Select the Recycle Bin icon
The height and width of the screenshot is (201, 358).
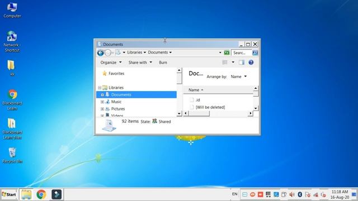click(12, 155)
